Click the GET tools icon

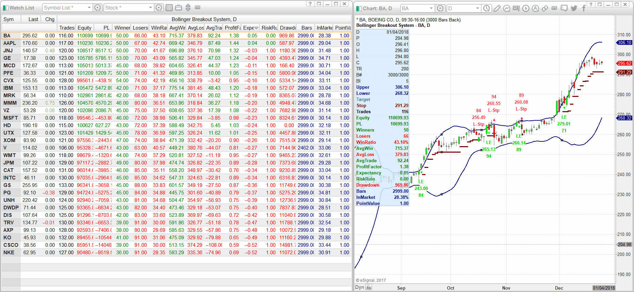click(516, 8)
